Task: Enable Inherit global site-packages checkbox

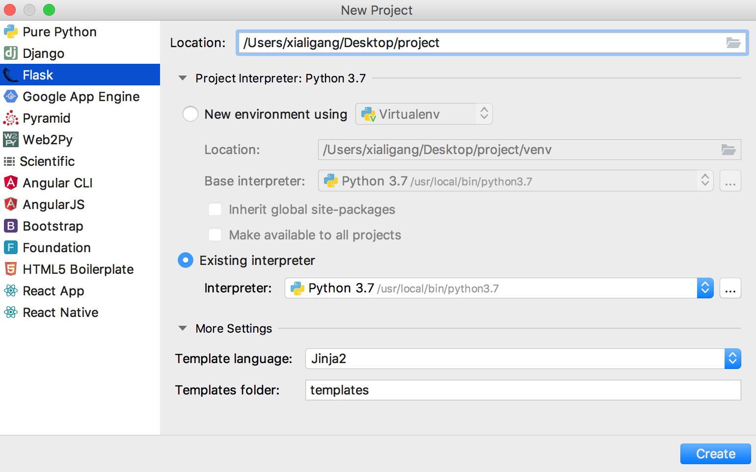Action: tap(215, 210)
